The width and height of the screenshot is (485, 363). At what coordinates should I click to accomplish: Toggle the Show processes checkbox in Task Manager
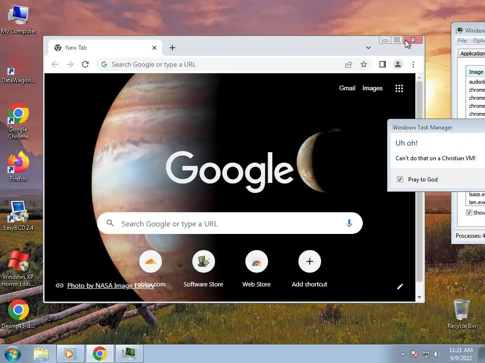click(x=469, y=212)
